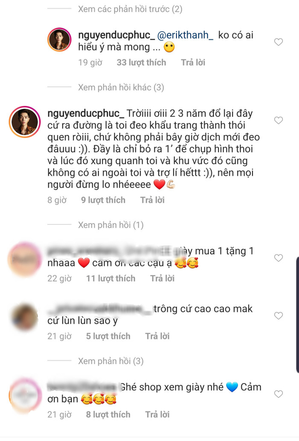This screenshot has height=441, width=299.
Task: Like the 'trông cứ cao cao' comment
Action: [x=278, y=316]
